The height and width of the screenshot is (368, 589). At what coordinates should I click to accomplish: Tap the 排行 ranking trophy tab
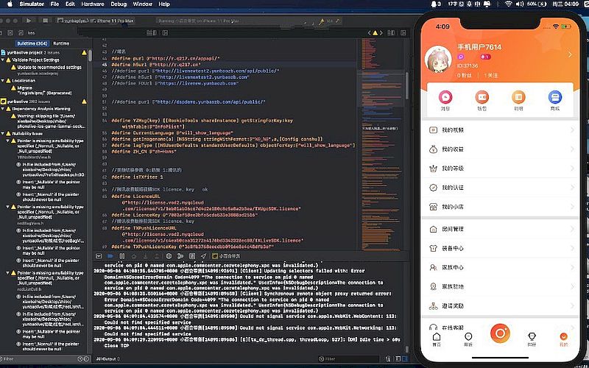[532, 339]
